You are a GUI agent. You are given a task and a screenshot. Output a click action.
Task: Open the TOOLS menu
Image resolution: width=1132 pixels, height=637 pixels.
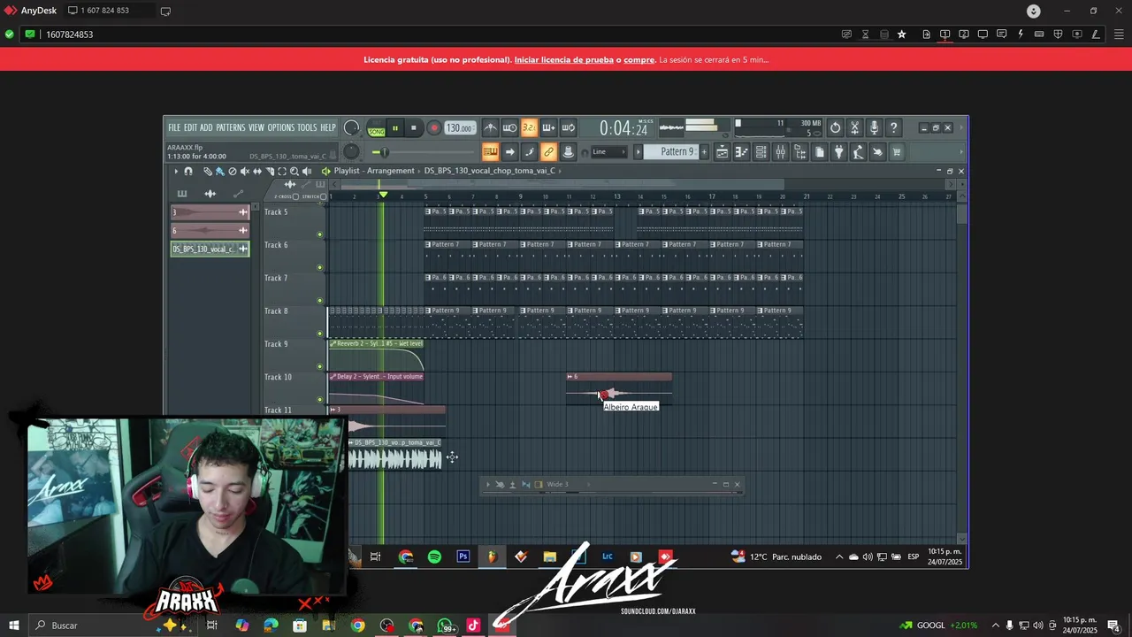tap(307, 127)
